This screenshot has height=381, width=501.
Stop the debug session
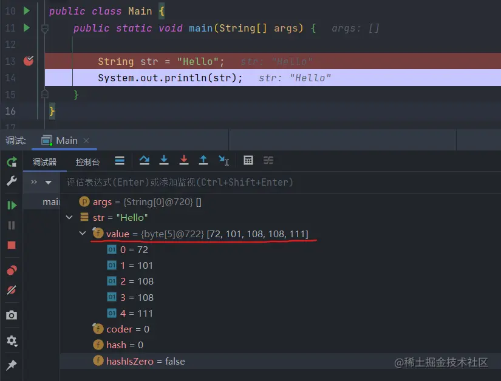(x=12, y=245)
